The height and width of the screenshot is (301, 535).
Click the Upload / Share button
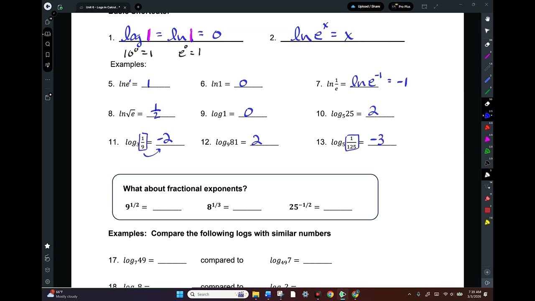pos(366,7)
